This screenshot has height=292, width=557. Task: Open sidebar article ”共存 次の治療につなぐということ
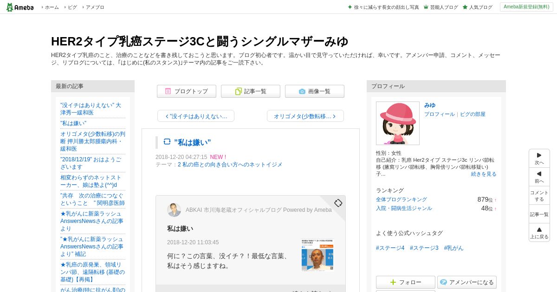coord(92,199)
